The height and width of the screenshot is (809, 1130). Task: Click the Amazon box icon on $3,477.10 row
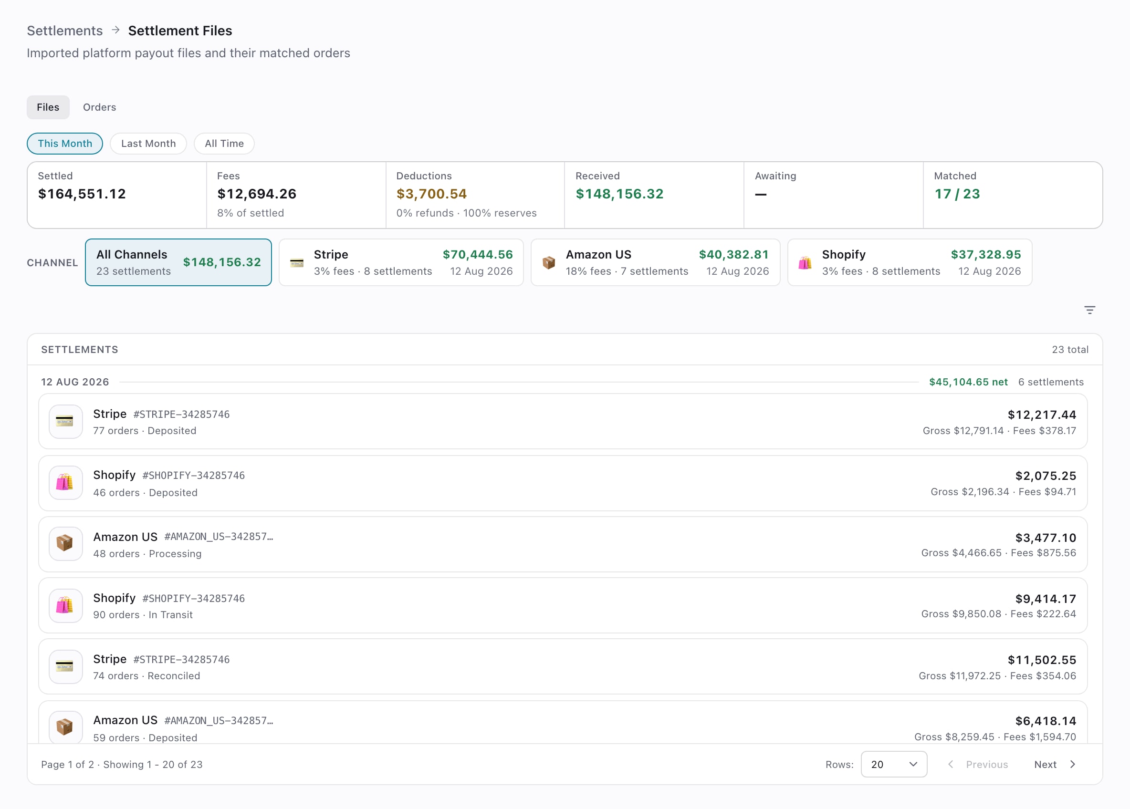pos(65,544)
